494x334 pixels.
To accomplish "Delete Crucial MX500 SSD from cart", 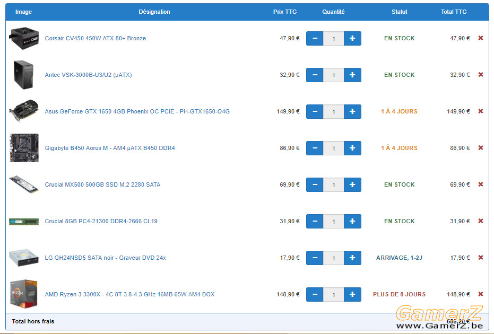I will pos(481,184).
